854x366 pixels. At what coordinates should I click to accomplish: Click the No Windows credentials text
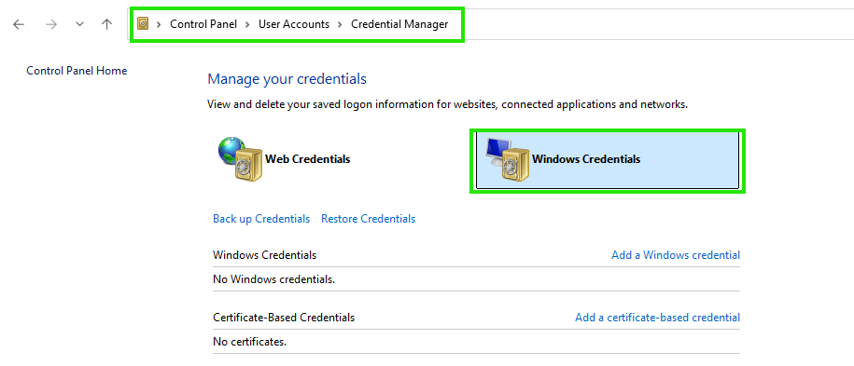click(x=274, y=280)
